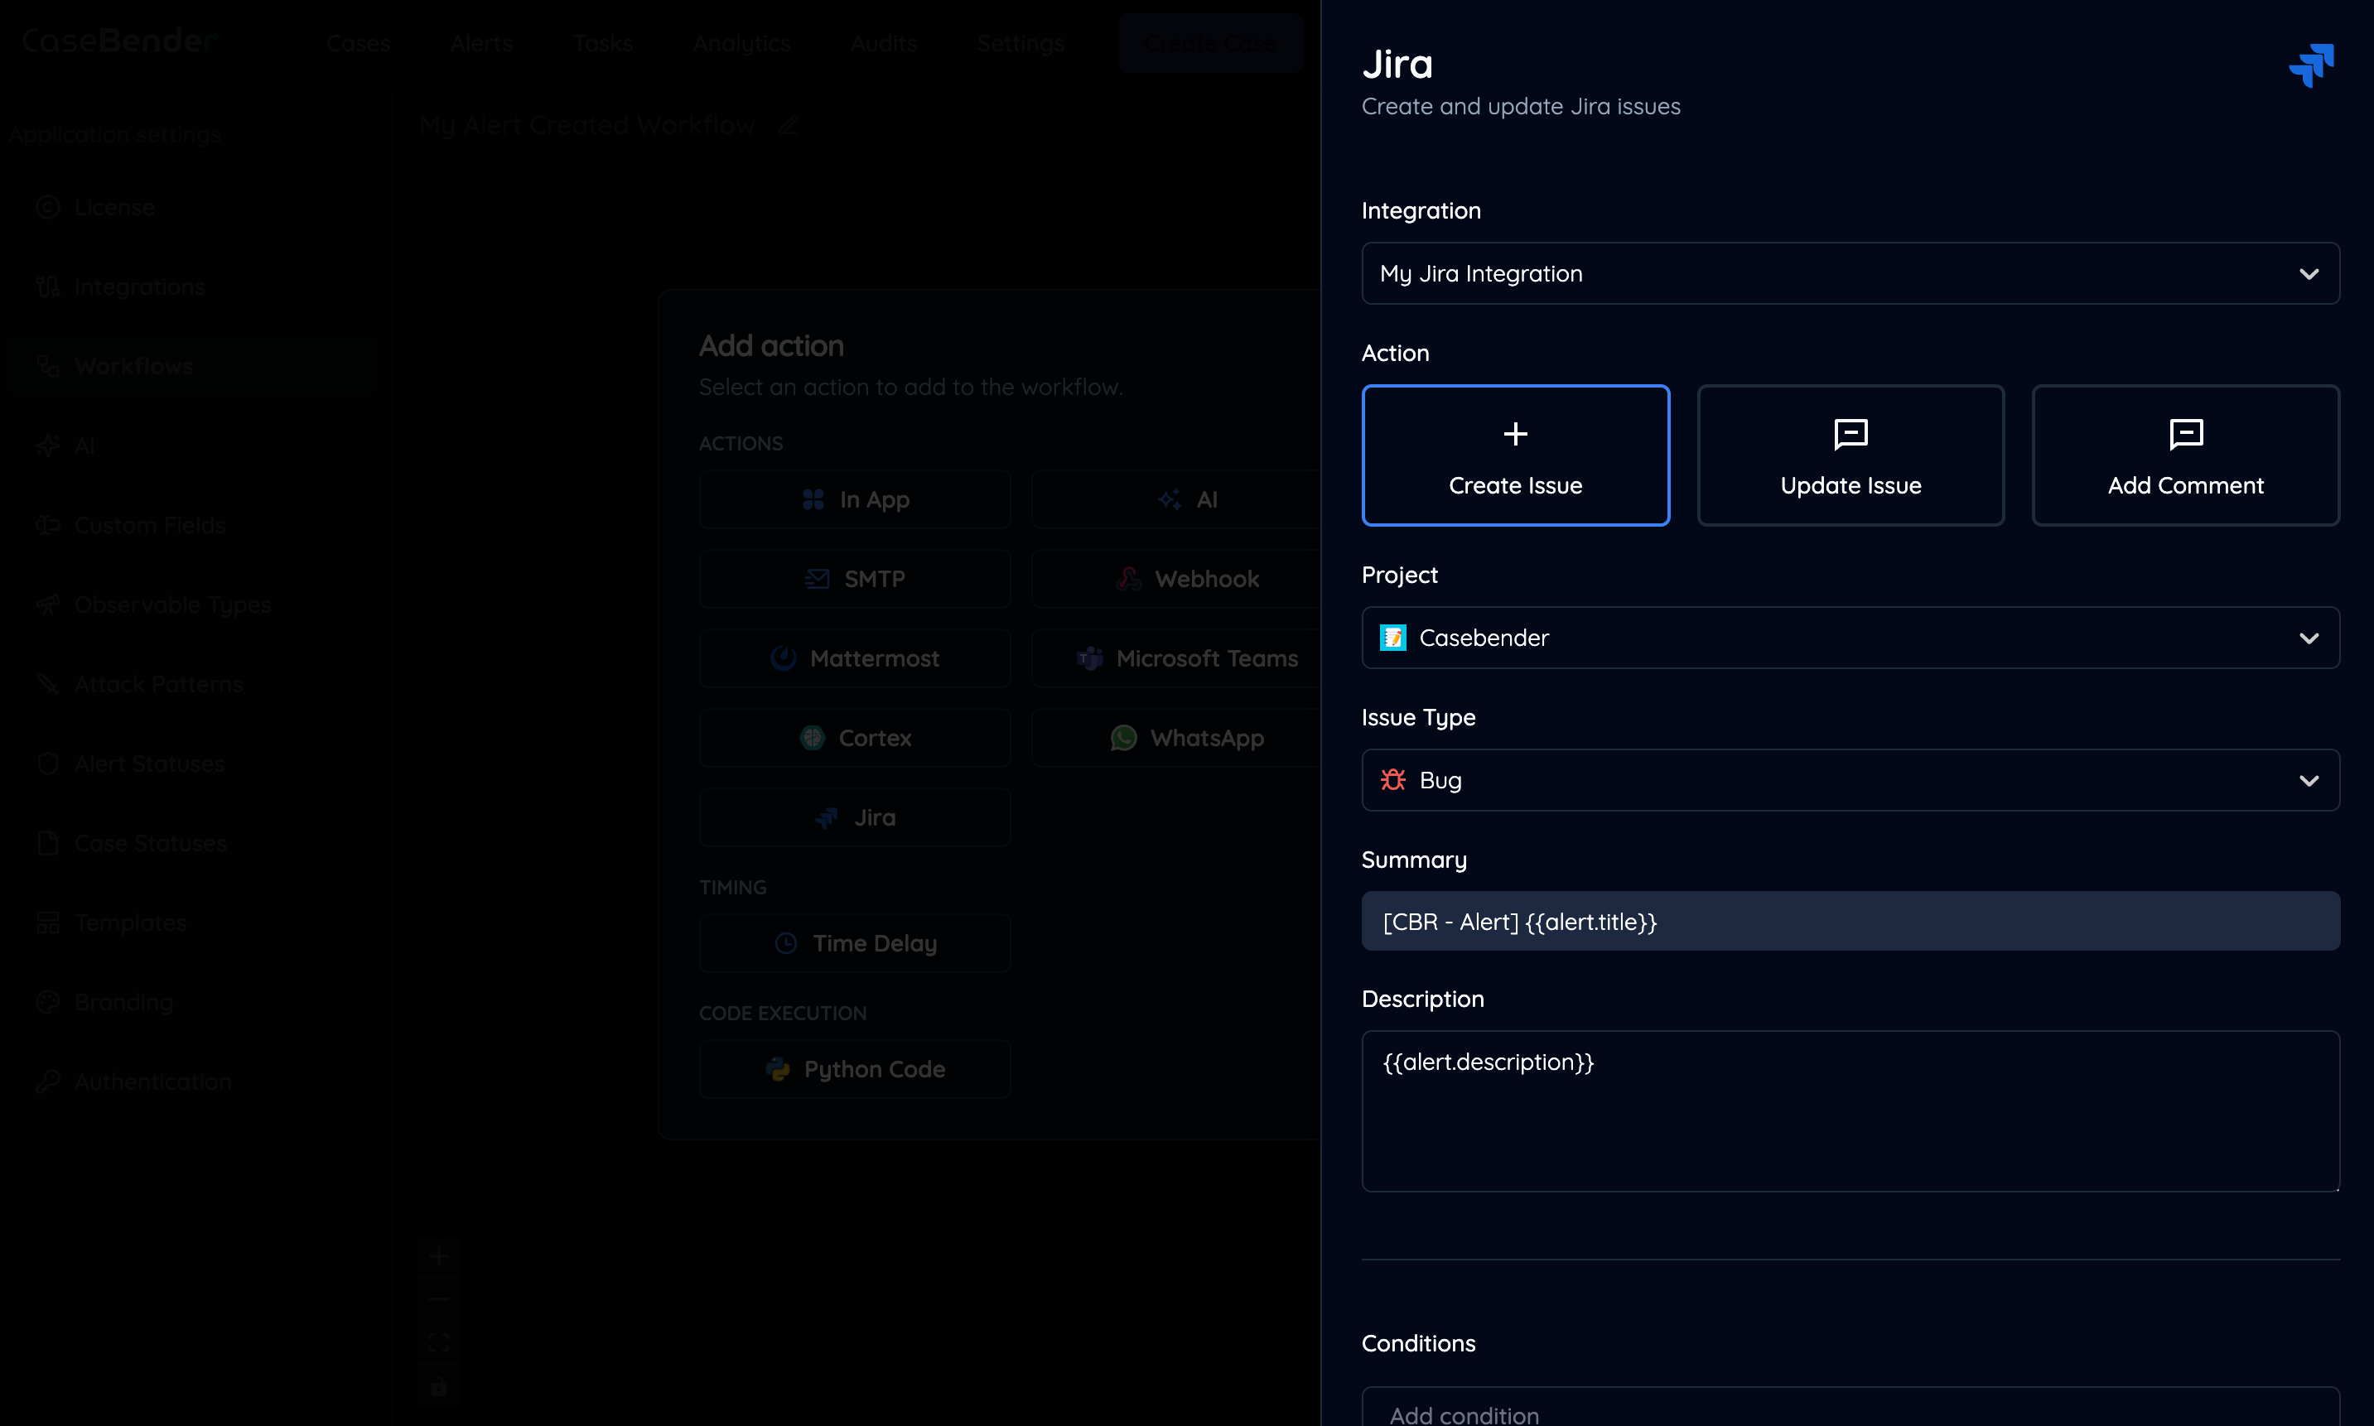Open the My Jira Integration dropdown

click(1849, 274)
